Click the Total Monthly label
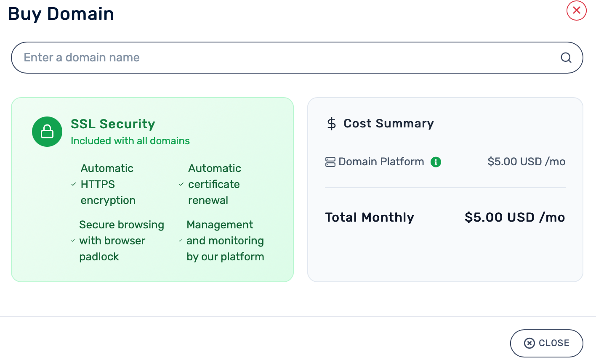The width and height of the screenshot is (596, 360). pos(370,217)
